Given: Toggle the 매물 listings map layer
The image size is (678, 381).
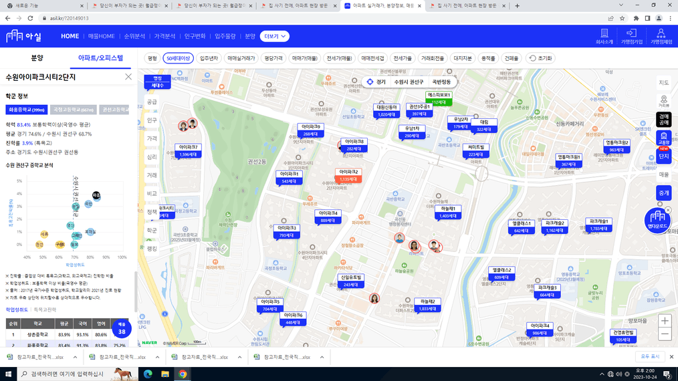Looking at the screenshot, I should [x=664, y=174].
